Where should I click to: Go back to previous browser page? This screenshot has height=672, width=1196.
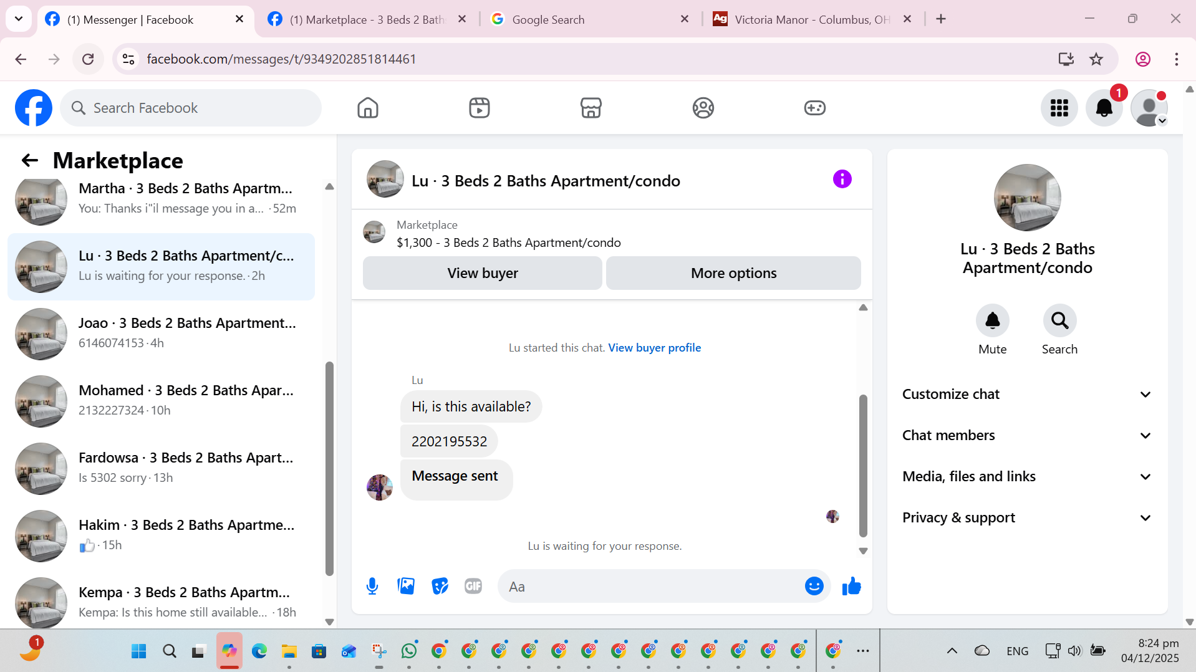tap(21, 59)
